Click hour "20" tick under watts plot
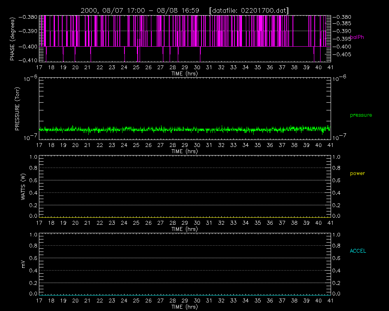 click(75, 223)
